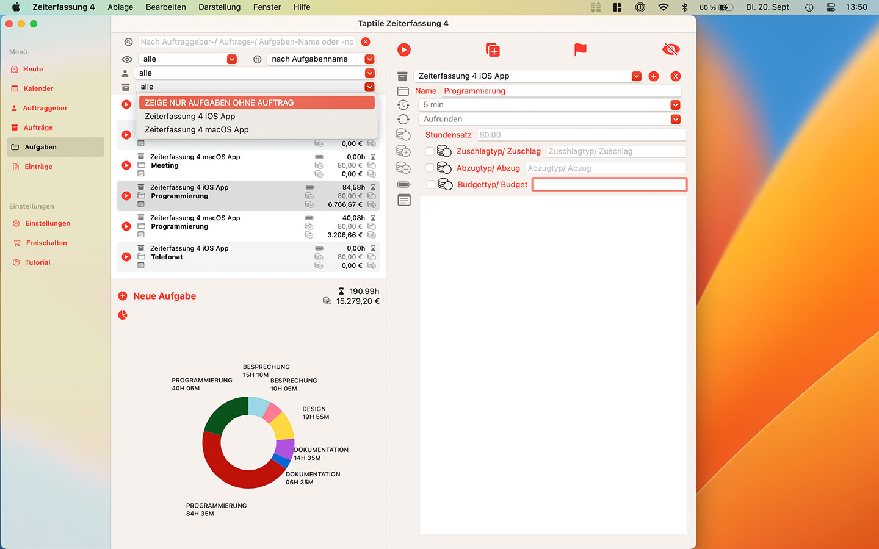The image size is (879, 549).
Task: Click the Zuschlagtyp/ Zuschlag input field
Action: 616,151
